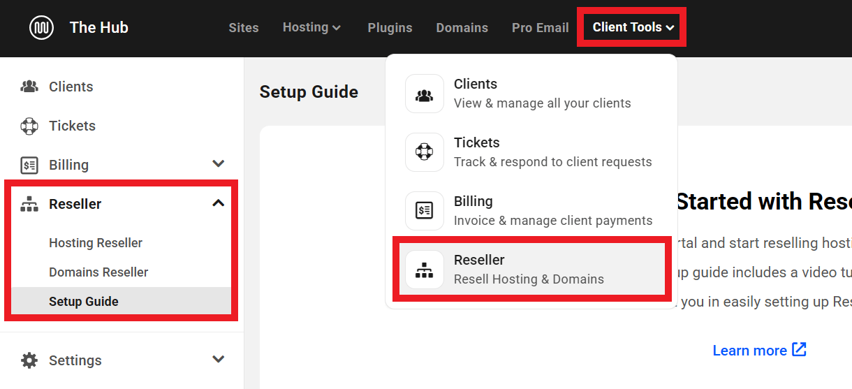Click the Reseller icon in dropdown menu
Image resolution: width=852 pixels, height=389 pixels.
425,270
